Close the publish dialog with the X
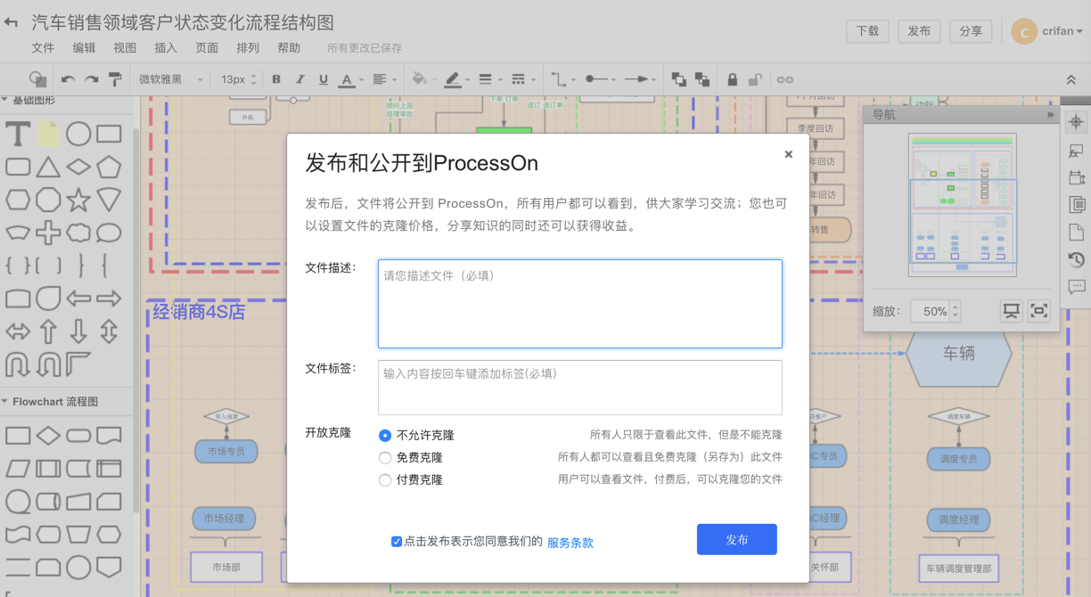This screenshot has height=597, width=1091. tap(789, 154)
